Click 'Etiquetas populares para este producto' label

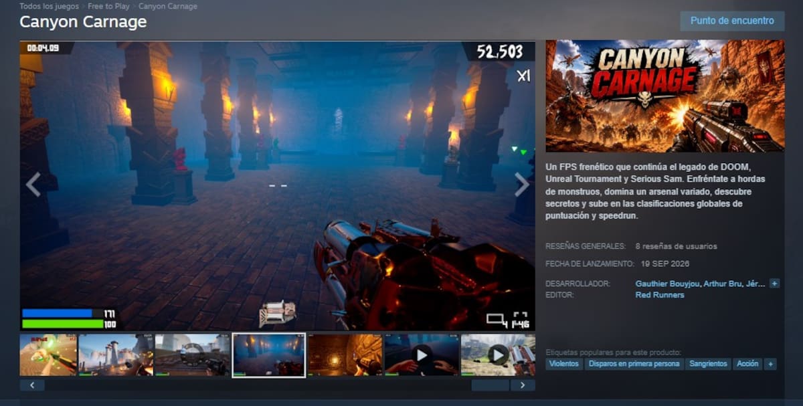(x=613, y=352)
